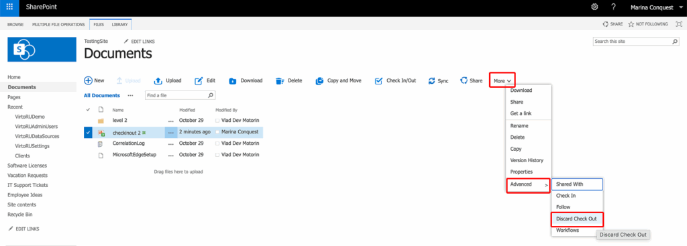Open VirtoRUDemo recent link
This screenshot has height=246, width=687.
30,117
